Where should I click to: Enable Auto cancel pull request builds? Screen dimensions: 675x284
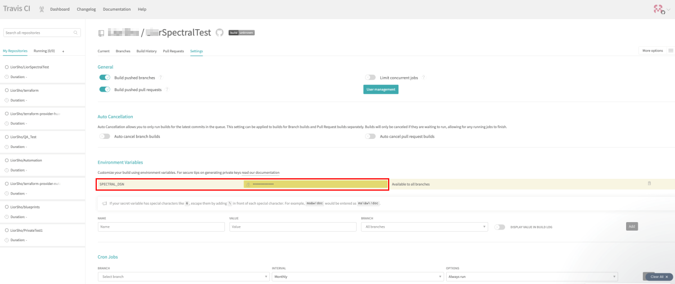pos(370,136)
